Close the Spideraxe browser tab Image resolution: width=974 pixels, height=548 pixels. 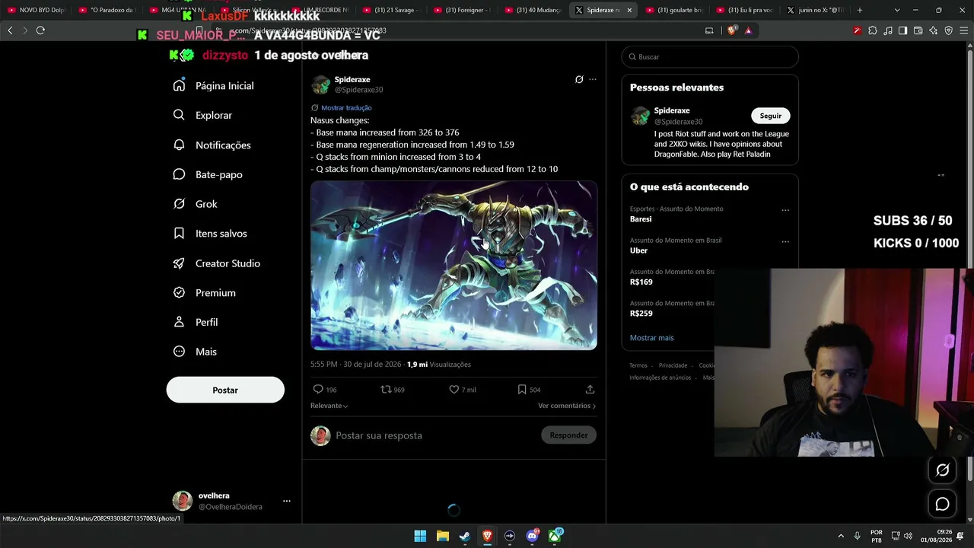pos(629,10)
